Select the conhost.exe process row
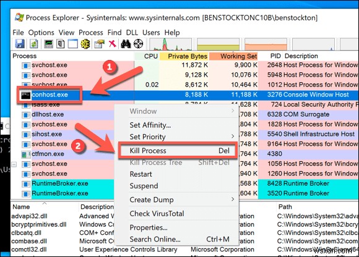The width and height of the screenshot is (359, 257). 185,95
